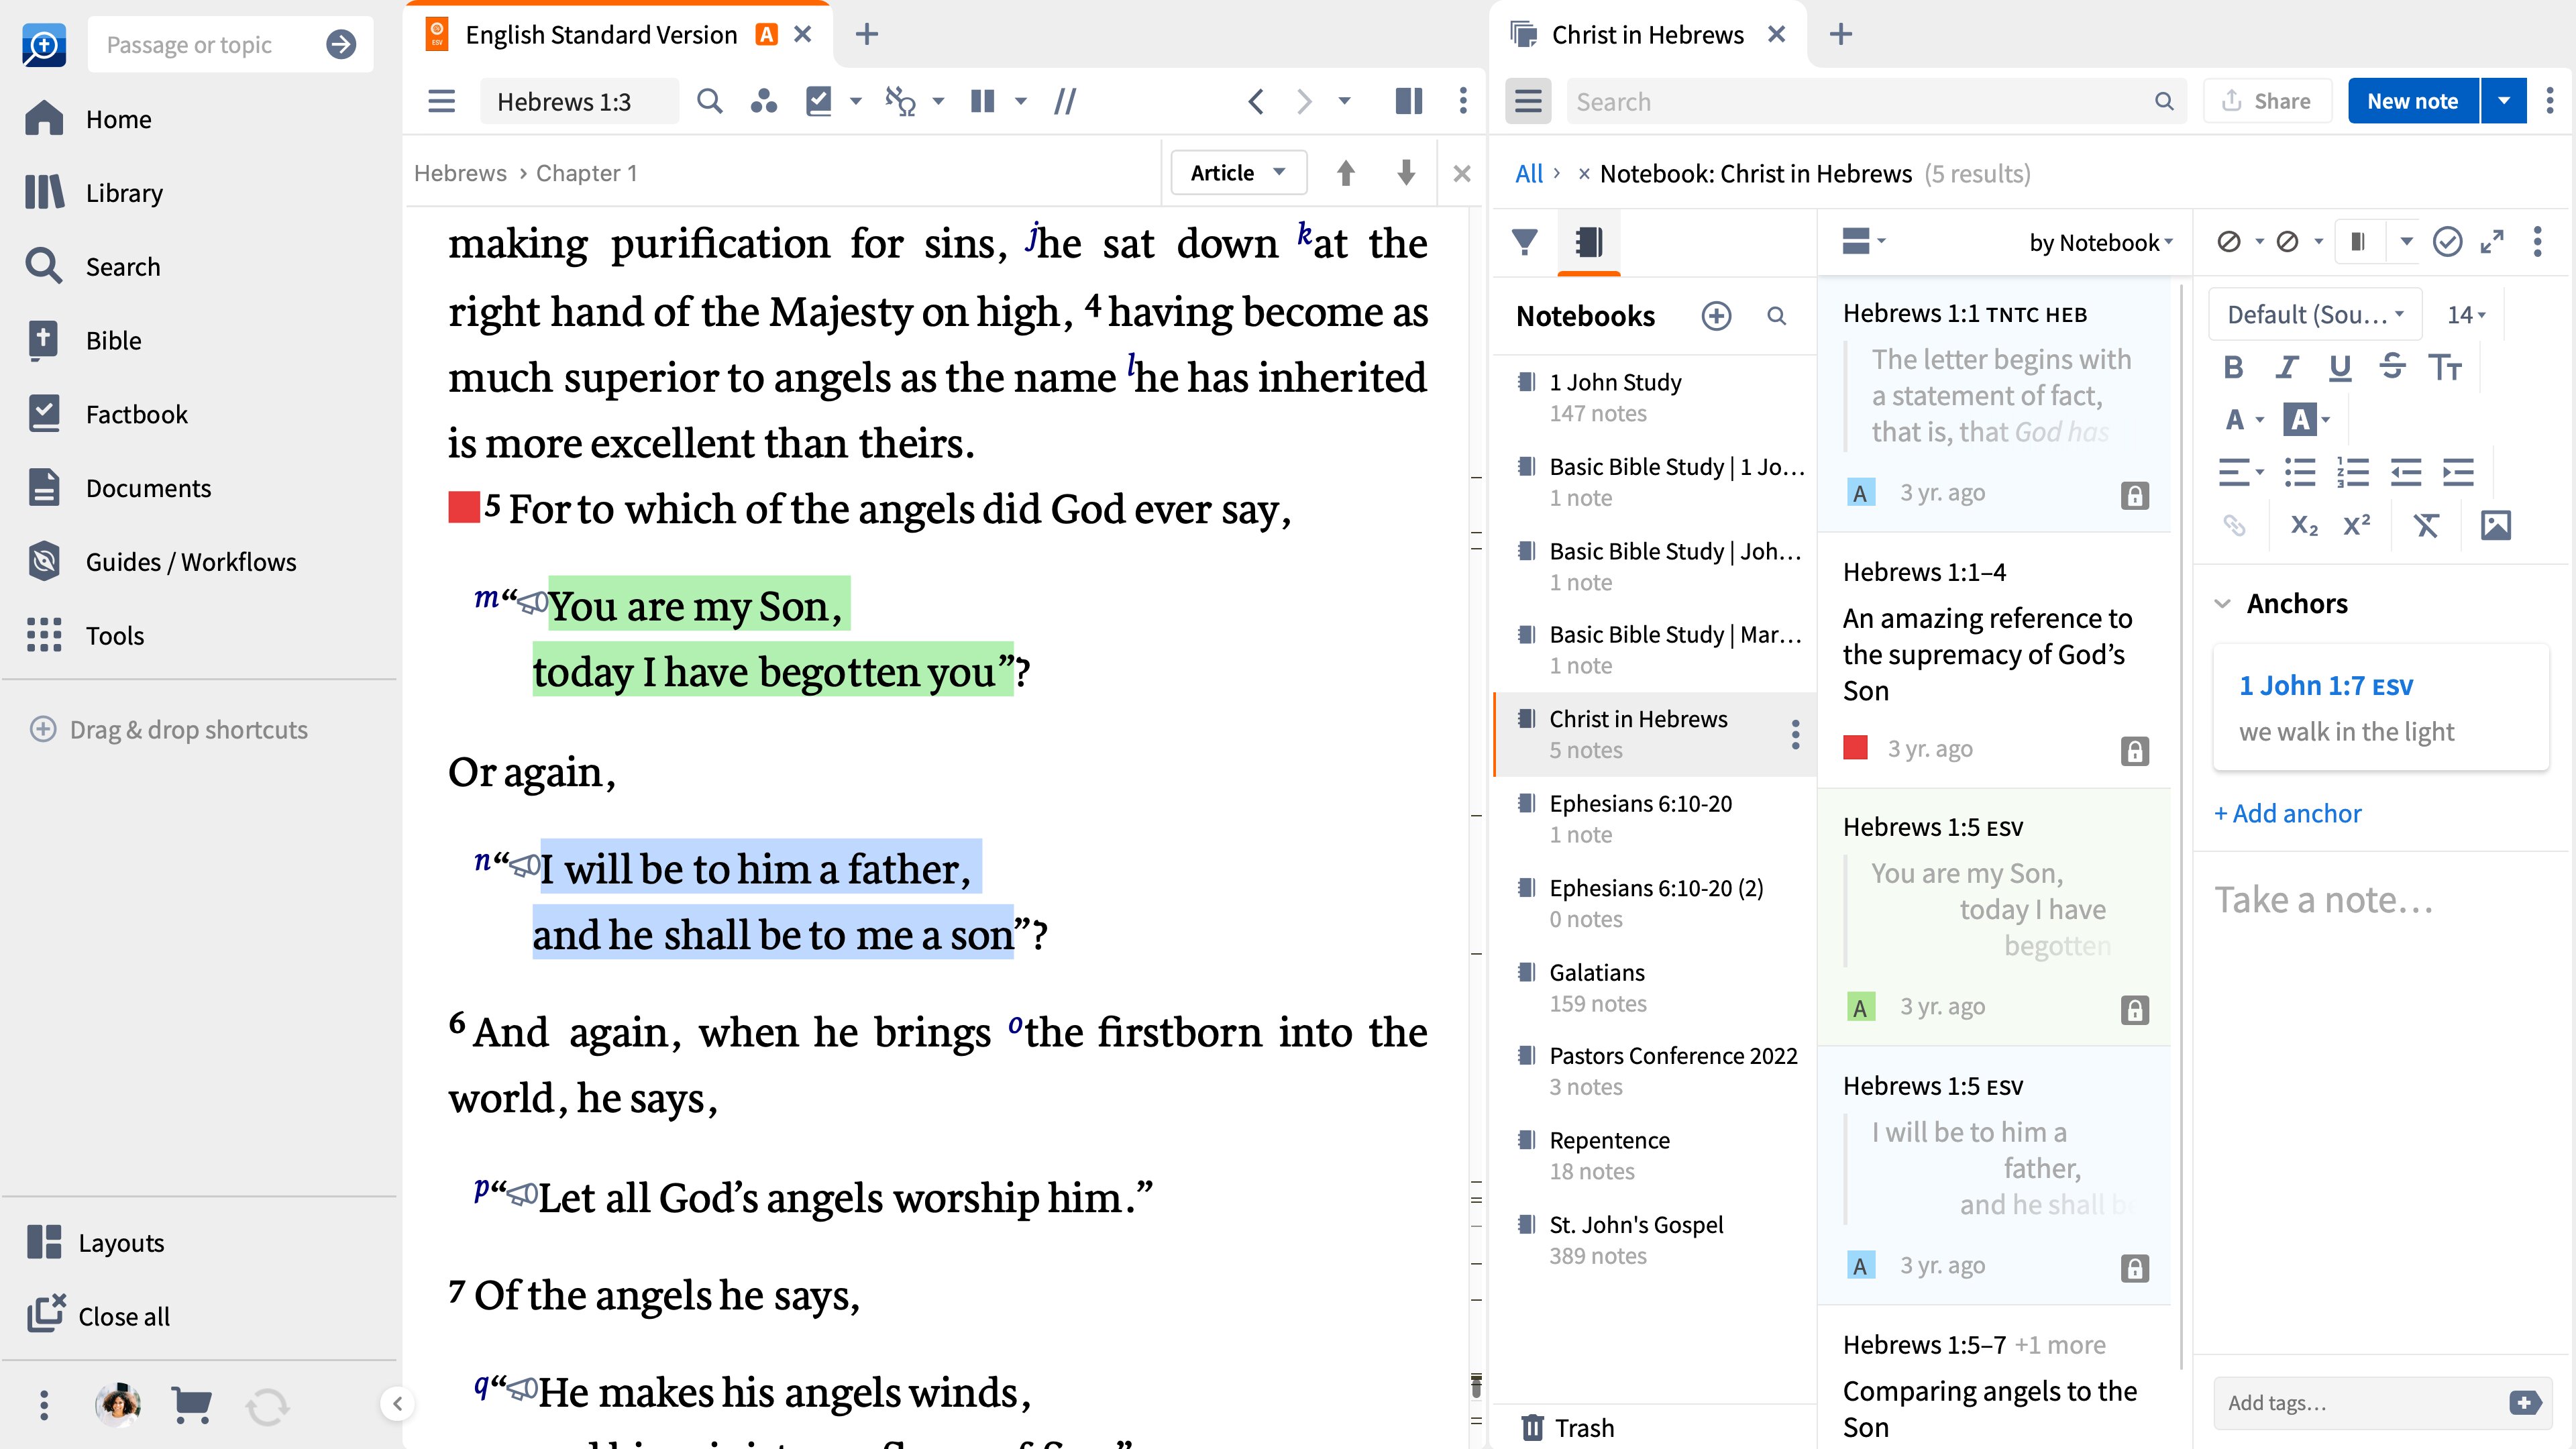This screenshot has width=2576, height=1449.
Task: Open the Library from sidebar
Action: click(95, 193)
